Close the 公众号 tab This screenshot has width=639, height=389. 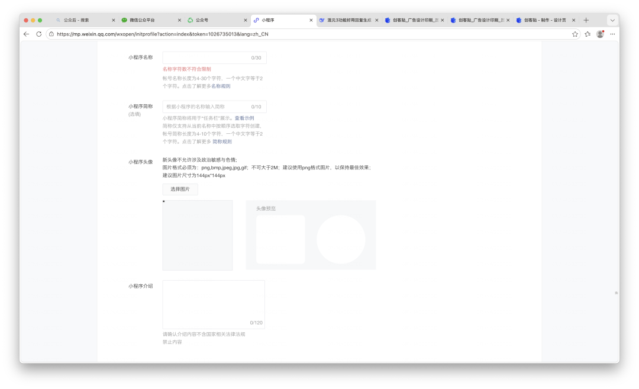tap(246, 20)
